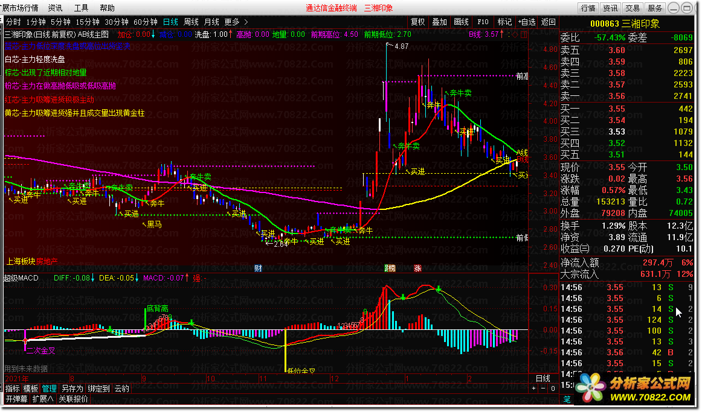This screenshot has width=702, height=412.
Task: Click the 管理 manage tab
Action: pos(50,388)
